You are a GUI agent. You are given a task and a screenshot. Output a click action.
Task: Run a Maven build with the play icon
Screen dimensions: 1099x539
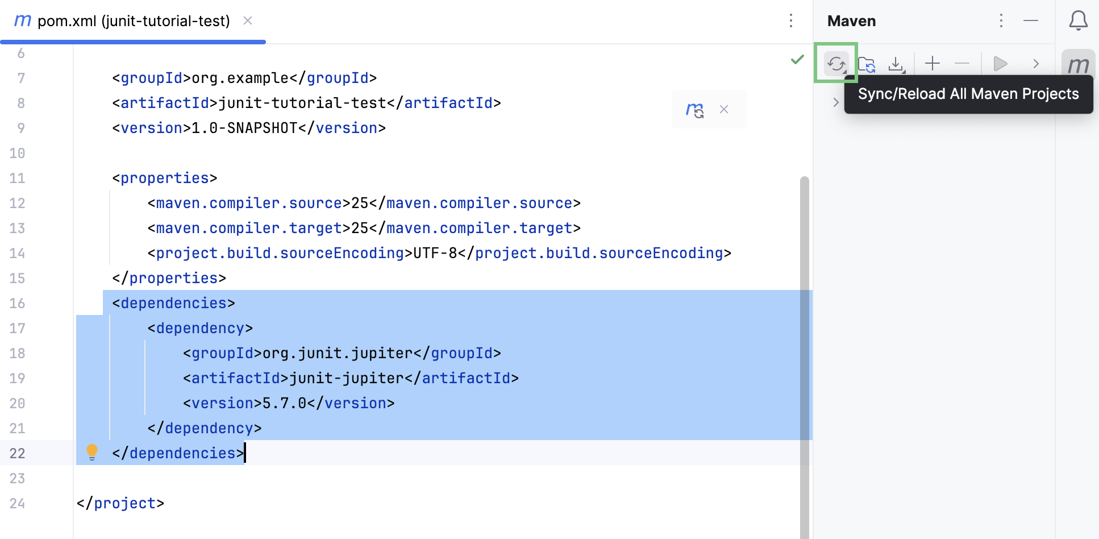pos(1000,64)
